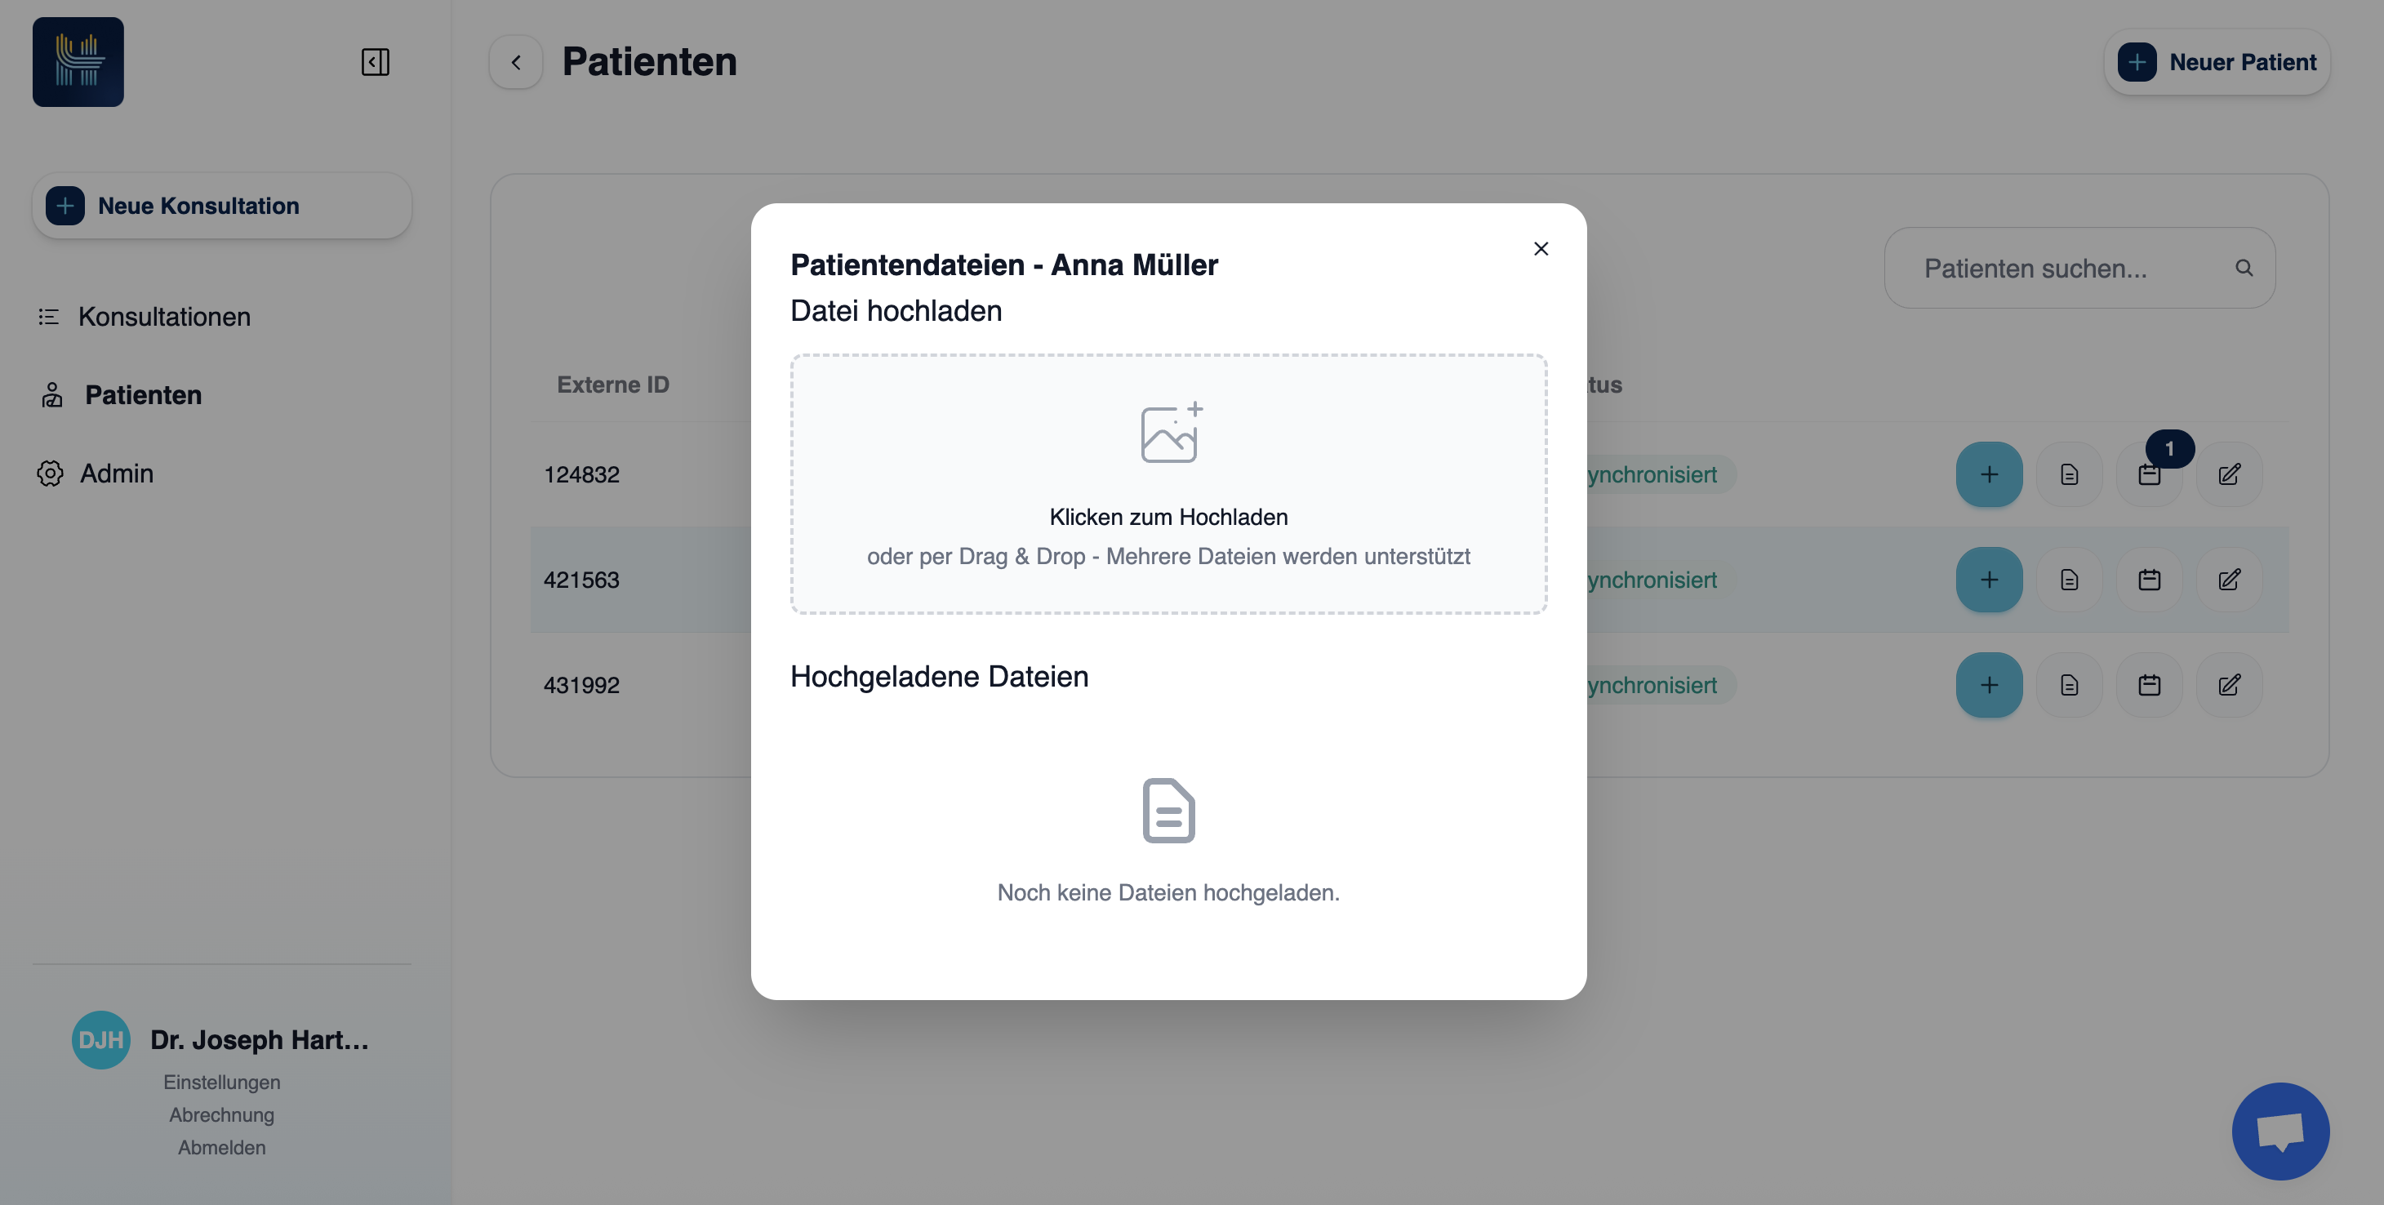Click the back arrow beside Patienten
Viewport: 2384px width, 1205px height.
coord(515,62)
